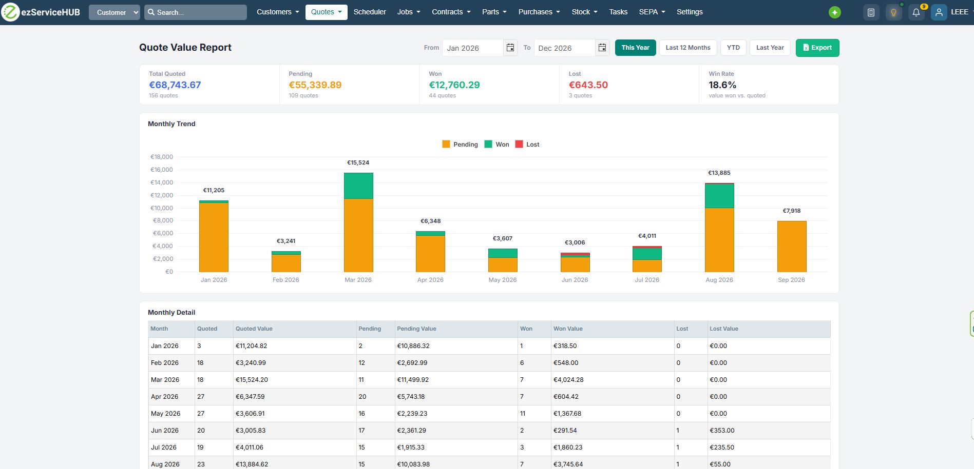Image resolution: width=974 pixels, height=469 pixels.
Task: Open the To date calendar picker
Action: [x=602, y=48]
